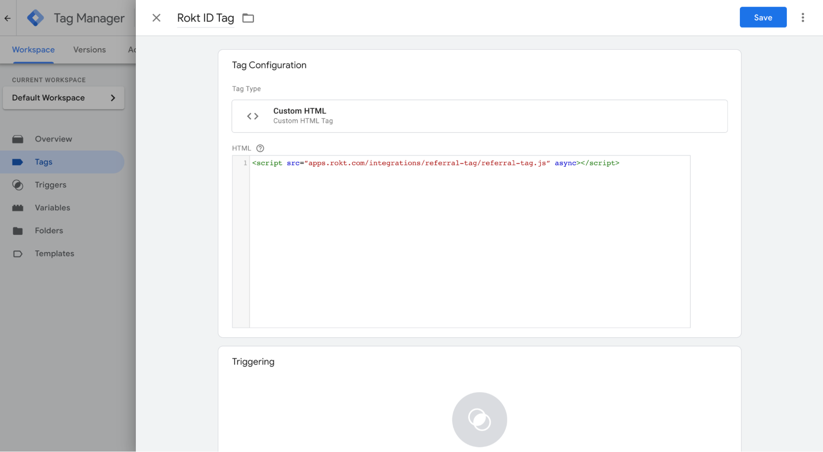Click inside the HTML code editor
The height and width of the screenshot is (452, 823).
[x=469, y=241]
